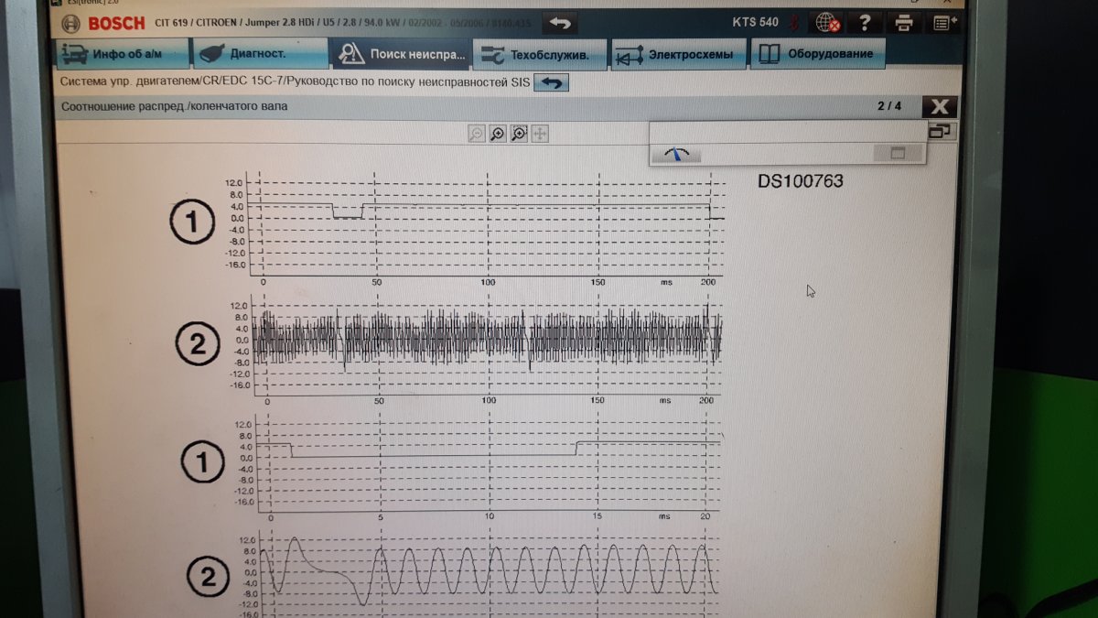Click the Соотношение распред./коленчатого вала title
The width and height of the screenshot is (1098, 618).
coord(174,106)
